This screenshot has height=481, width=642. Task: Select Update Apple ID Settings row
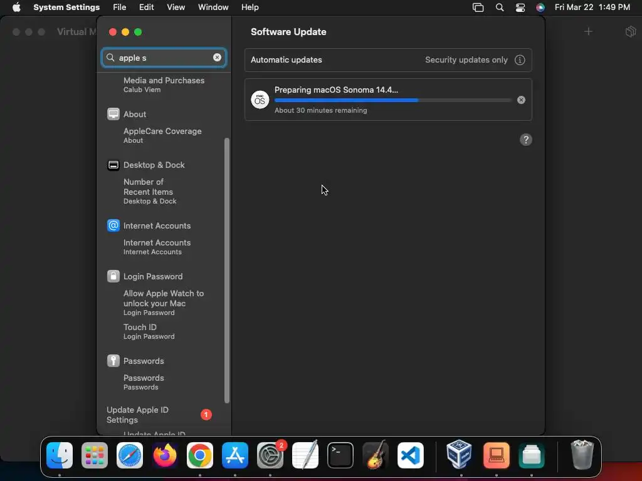pyautogui.click(x=160, y=415)
